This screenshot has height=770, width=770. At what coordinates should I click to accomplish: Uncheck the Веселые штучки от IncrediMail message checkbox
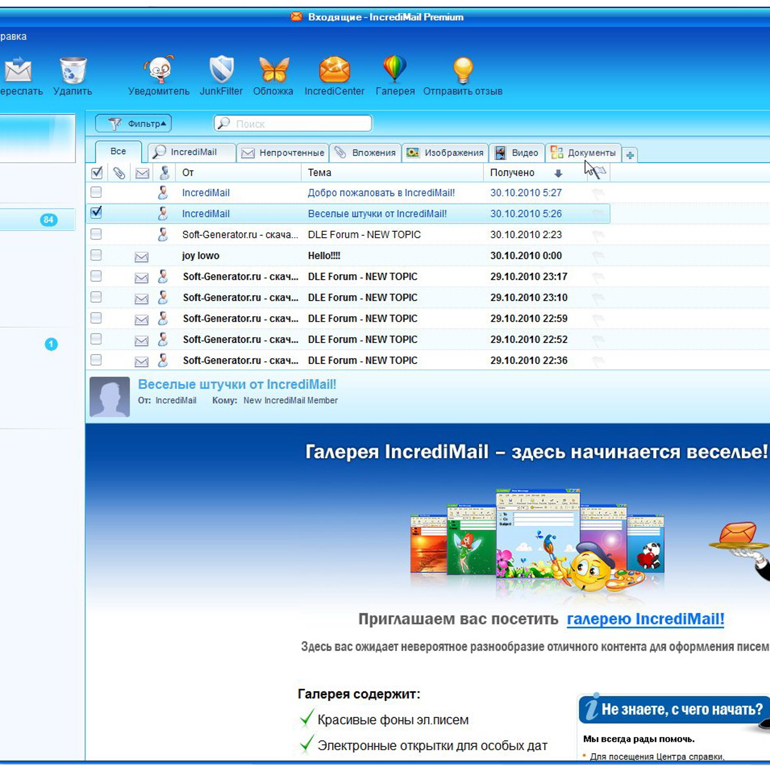[x=96, y=212]
